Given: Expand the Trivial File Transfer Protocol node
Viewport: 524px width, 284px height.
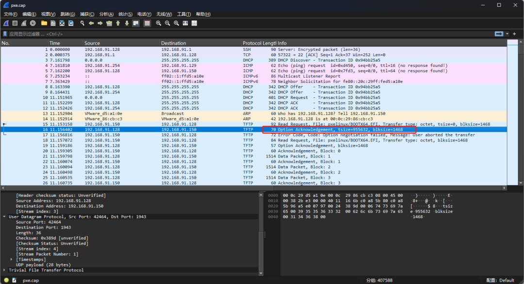Looking at the screenshot, I should tap(5, 270).
